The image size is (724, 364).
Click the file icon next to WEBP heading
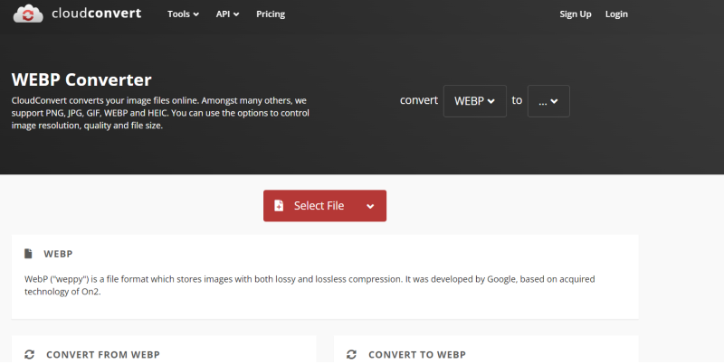click(x=28, y=254)
